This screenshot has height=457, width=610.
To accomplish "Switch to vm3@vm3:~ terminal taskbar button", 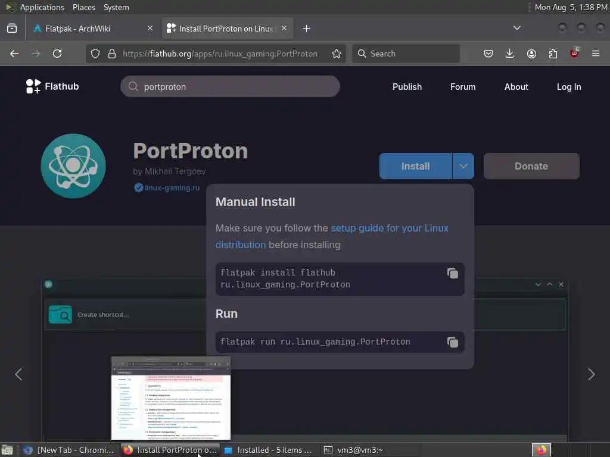I will [371, 450].
